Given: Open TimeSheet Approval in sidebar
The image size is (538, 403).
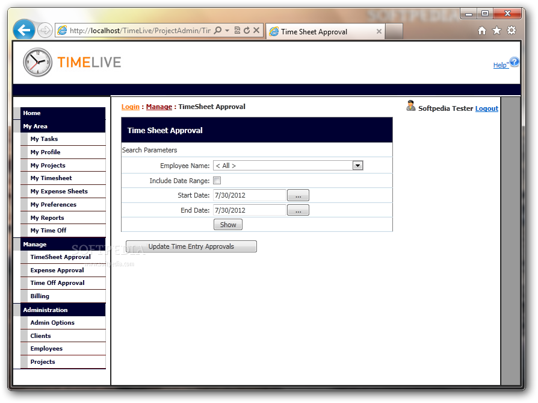Looking at the screenshot, I should point(63,257).
